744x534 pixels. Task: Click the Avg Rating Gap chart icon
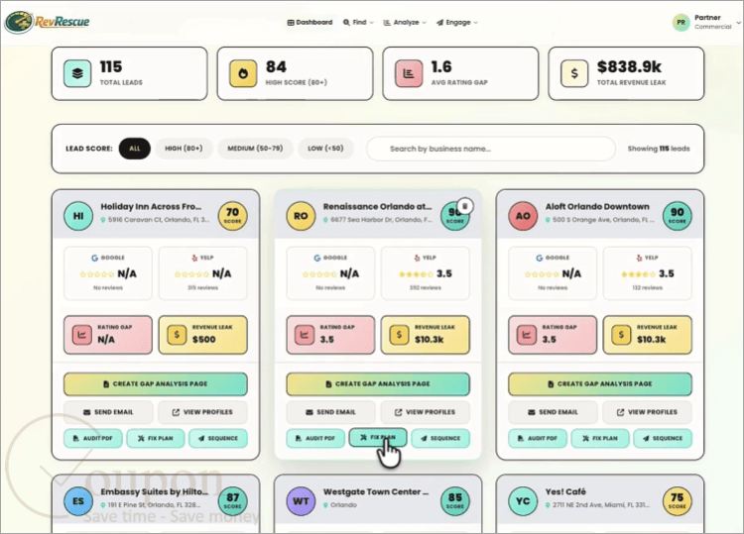click(x=409, y=73)
